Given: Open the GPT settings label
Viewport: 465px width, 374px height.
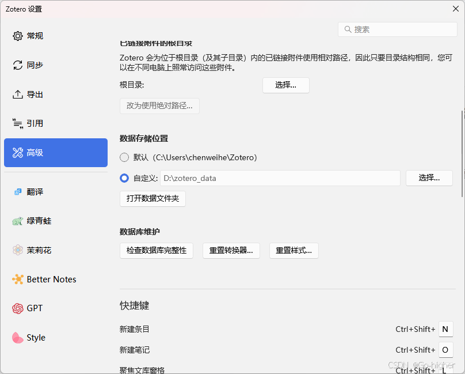Looking at the screenshot, I should [x=35, y=308].
